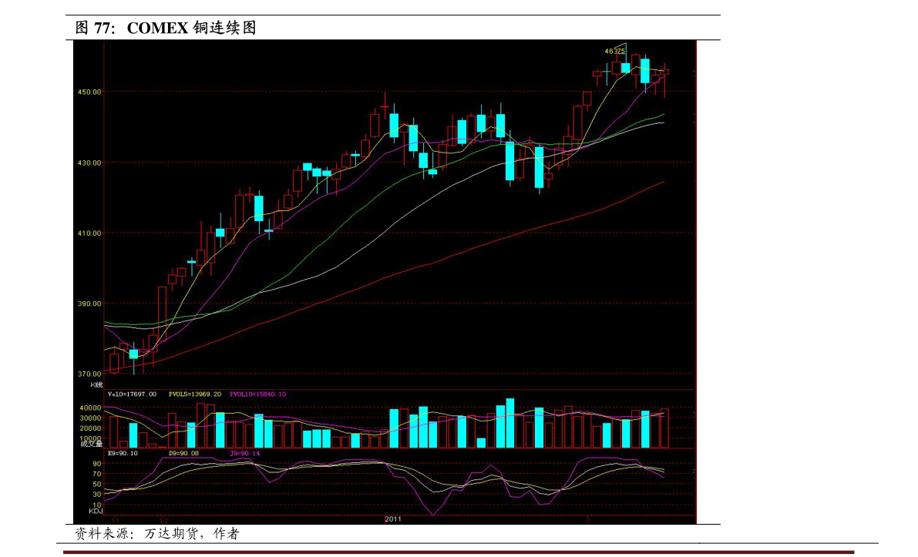Click the PVOL5=13969.20 indicator label
This screenshot has width=918, height=557.
pyautogui.click(x=195, y=394)
